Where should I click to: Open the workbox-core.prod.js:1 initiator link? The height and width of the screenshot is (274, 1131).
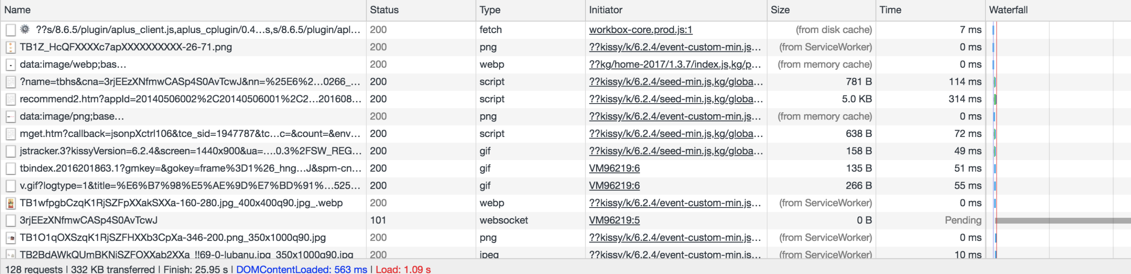click(640, 30)
